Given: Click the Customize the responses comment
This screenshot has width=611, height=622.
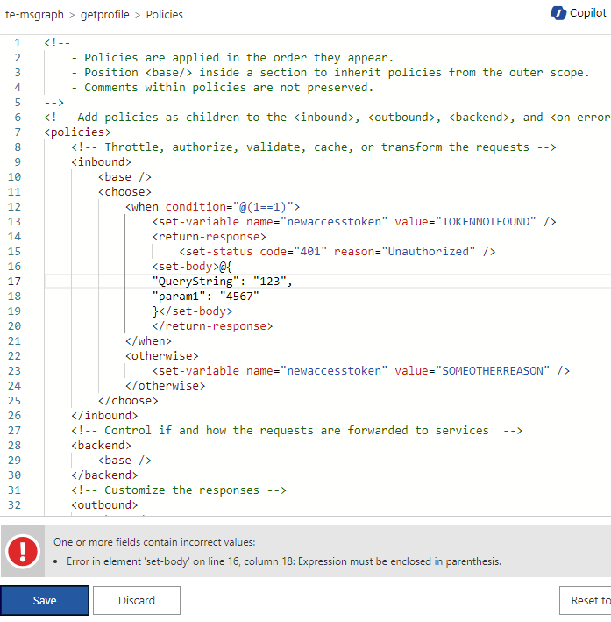Looking at the screenshot, I should click(179, 490).
